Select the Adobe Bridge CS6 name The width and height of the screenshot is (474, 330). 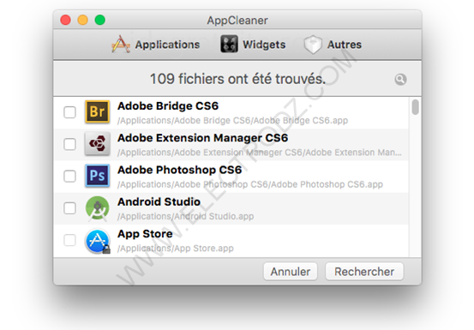168,106
